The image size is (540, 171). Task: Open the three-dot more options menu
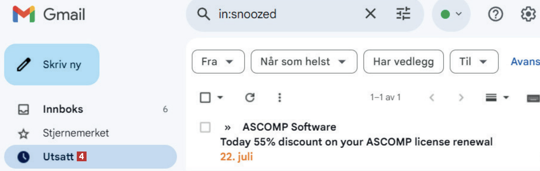[x=279, y=97]
